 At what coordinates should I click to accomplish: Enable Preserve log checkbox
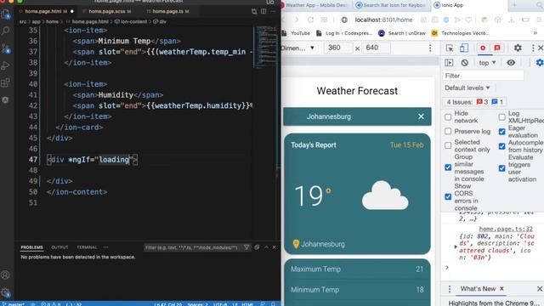click(448, 132)
